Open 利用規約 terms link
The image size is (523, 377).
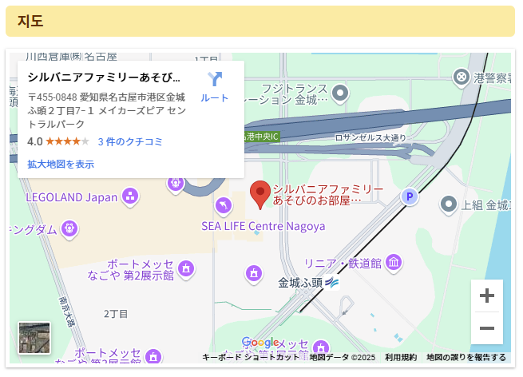tap(401, 357)
